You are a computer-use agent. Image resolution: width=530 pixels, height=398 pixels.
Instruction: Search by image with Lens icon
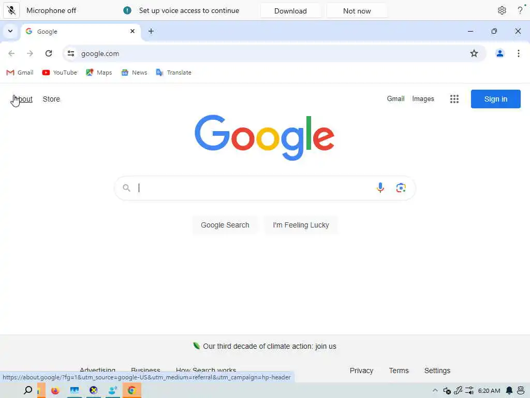(x=401, y=188)
